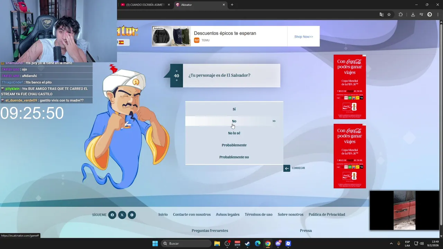Viewport: 443px width, 249px height.
Task: Click the question number 40 badge
Action: pyautogui.click(x=177, y=76)
